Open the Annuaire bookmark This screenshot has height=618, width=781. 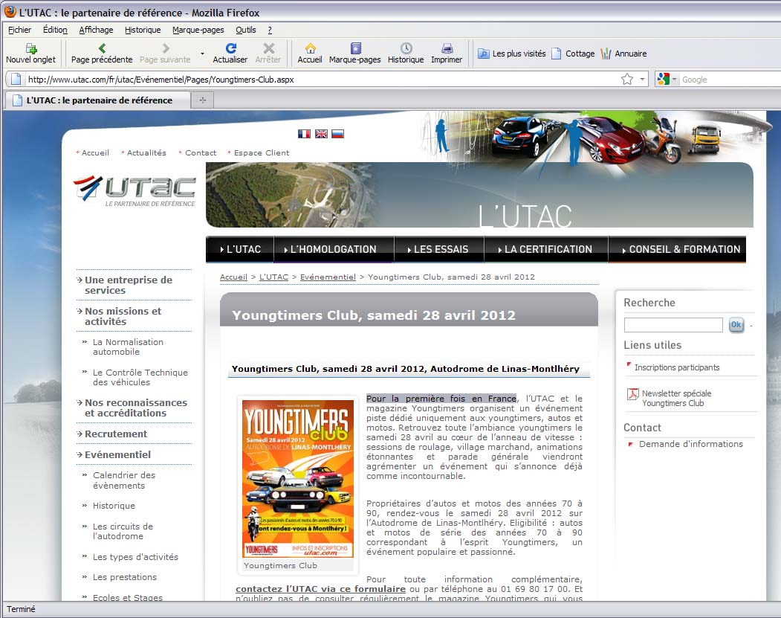623,54
